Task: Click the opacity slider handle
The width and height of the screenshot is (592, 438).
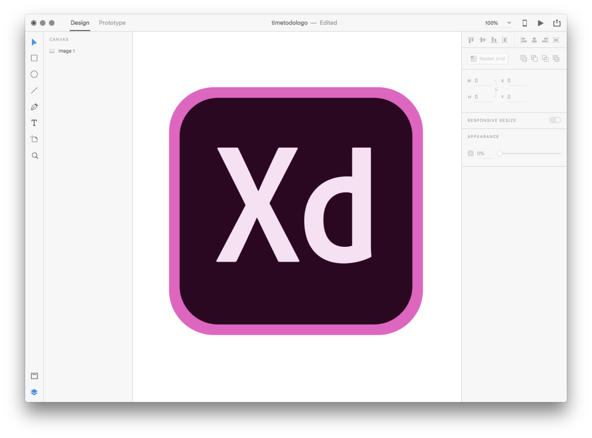Action: point(499,153)
